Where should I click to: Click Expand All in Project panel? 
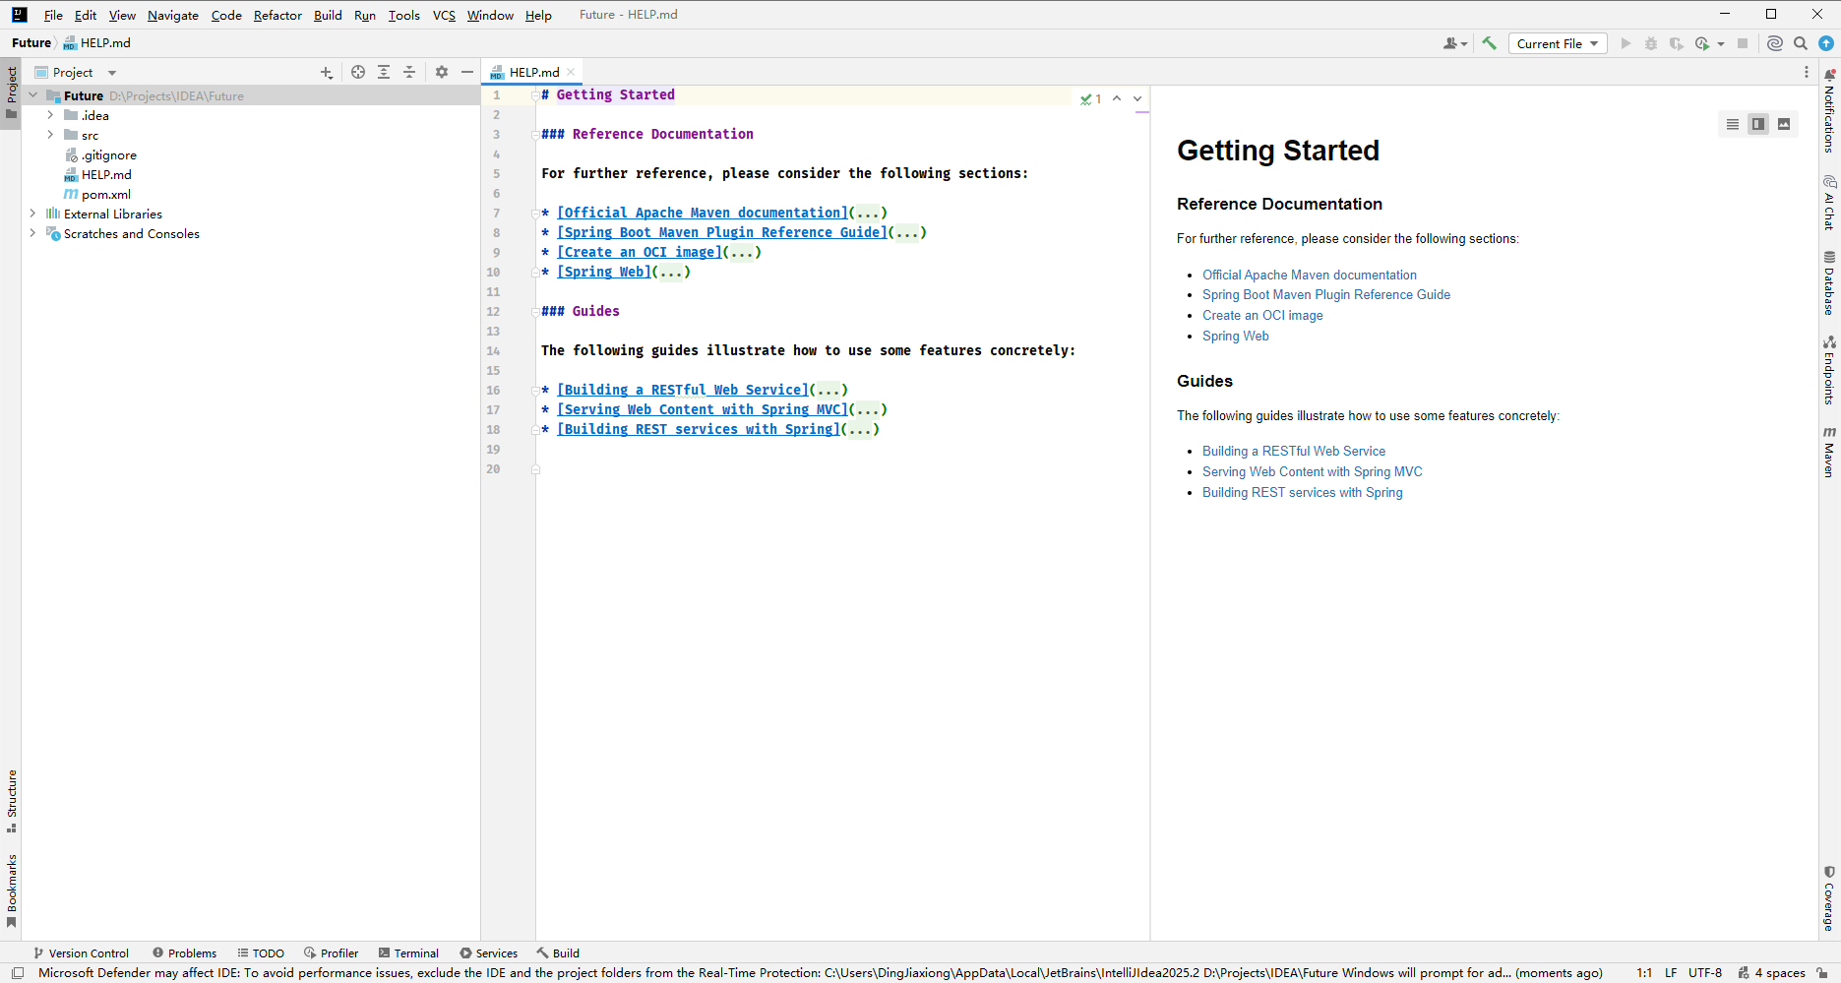point(384,72)
